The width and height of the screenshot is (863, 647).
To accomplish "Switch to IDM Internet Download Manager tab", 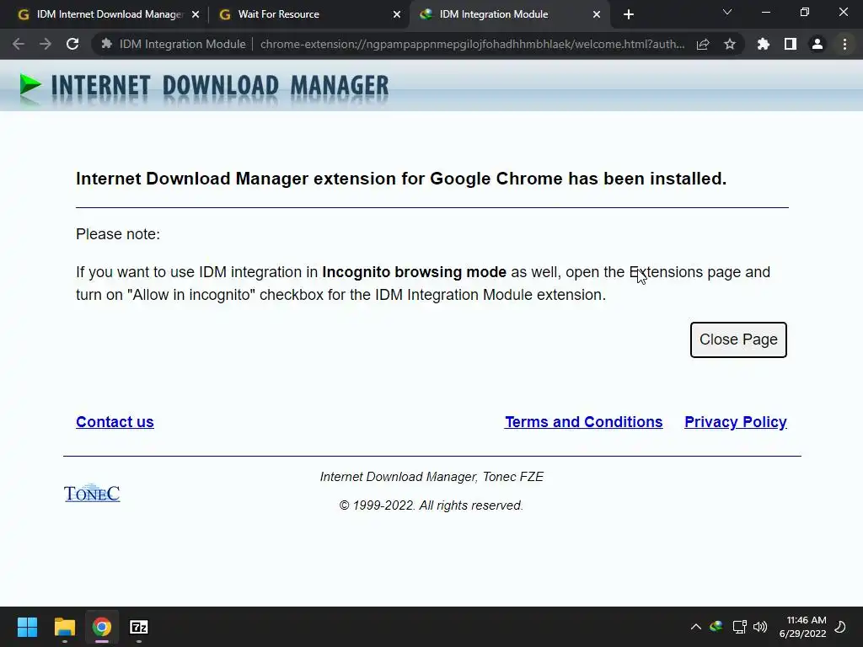I will click(x=110, y=14).
